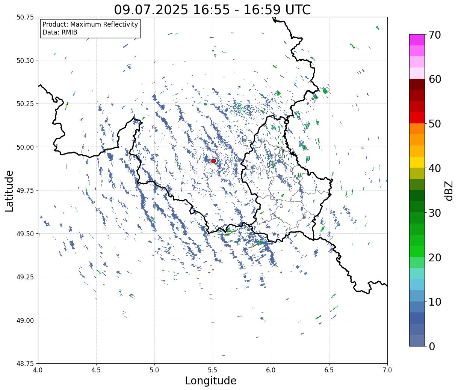Screen dimensions: 458x390
Task: Click the longitude tick label 4.5
Action: (96, 370)
